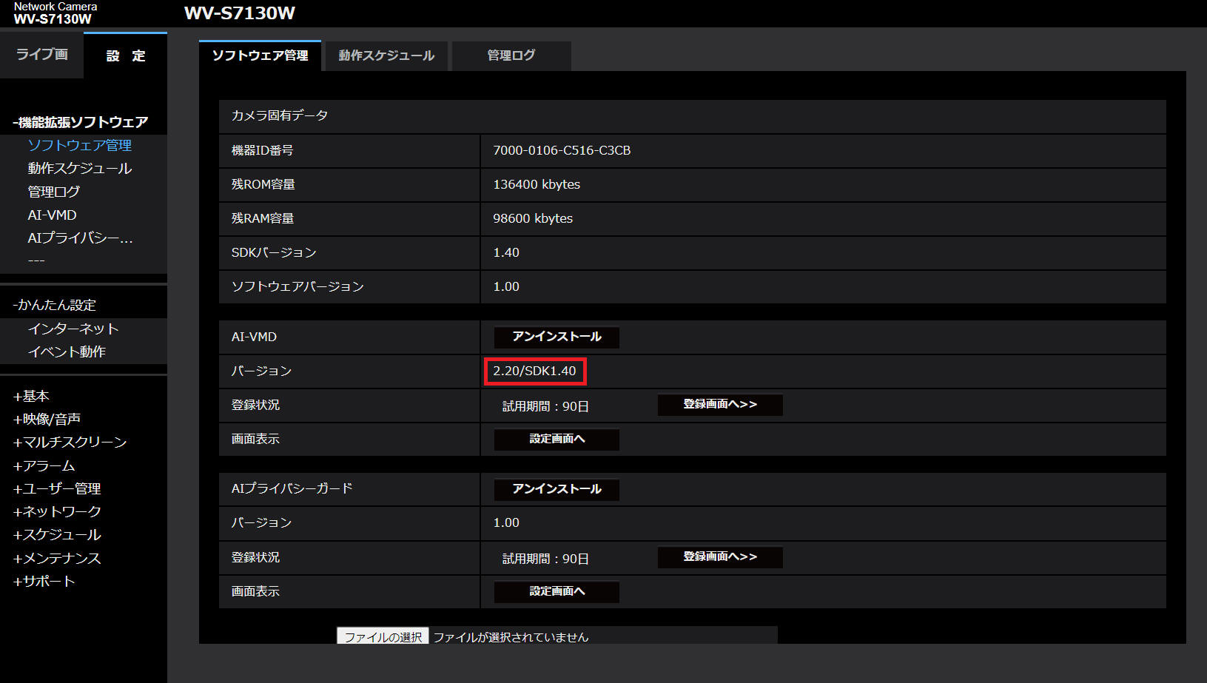Open AI-VMD sidebar entry
The width and height of the screenshot is (1207, 683).
pyautogui.click(x=53, y=215)
